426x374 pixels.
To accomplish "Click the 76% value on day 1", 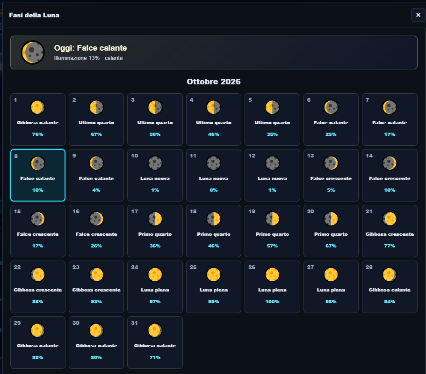I will (x=37, y=134).
